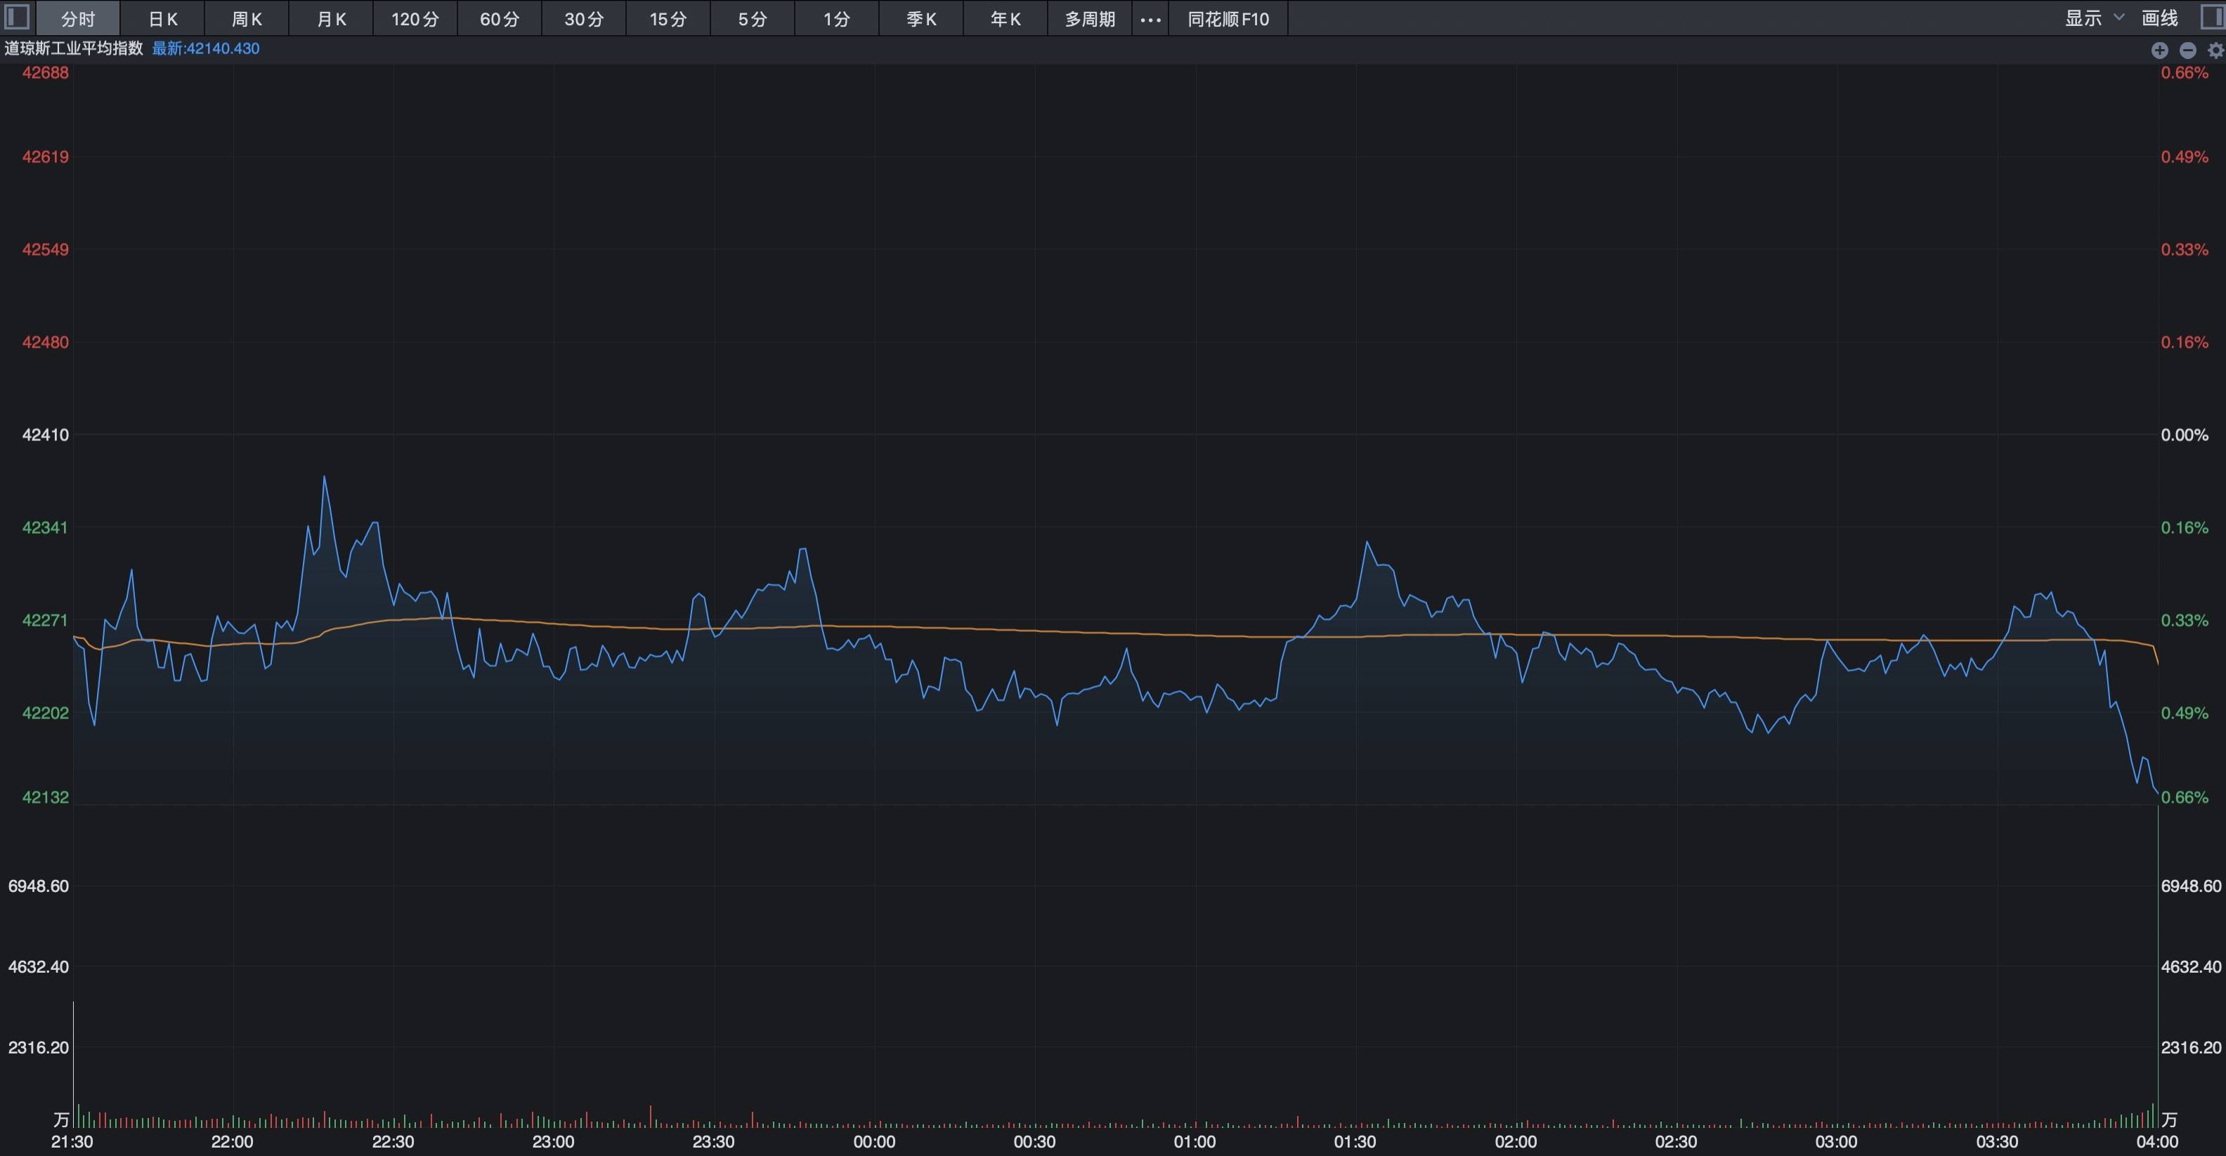2226x1156 pixels.
Task: Zoom out with the minus icon
Action: tap(2187, 50)
